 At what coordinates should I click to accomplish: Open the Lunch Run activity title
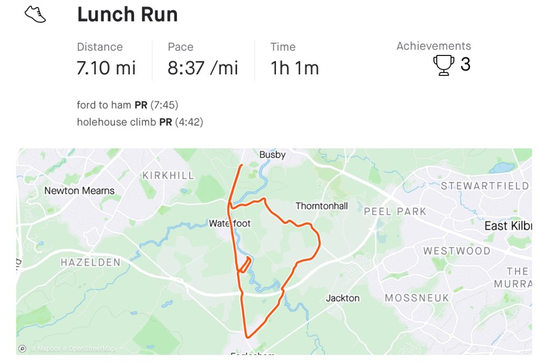click(x=127, y=15)
